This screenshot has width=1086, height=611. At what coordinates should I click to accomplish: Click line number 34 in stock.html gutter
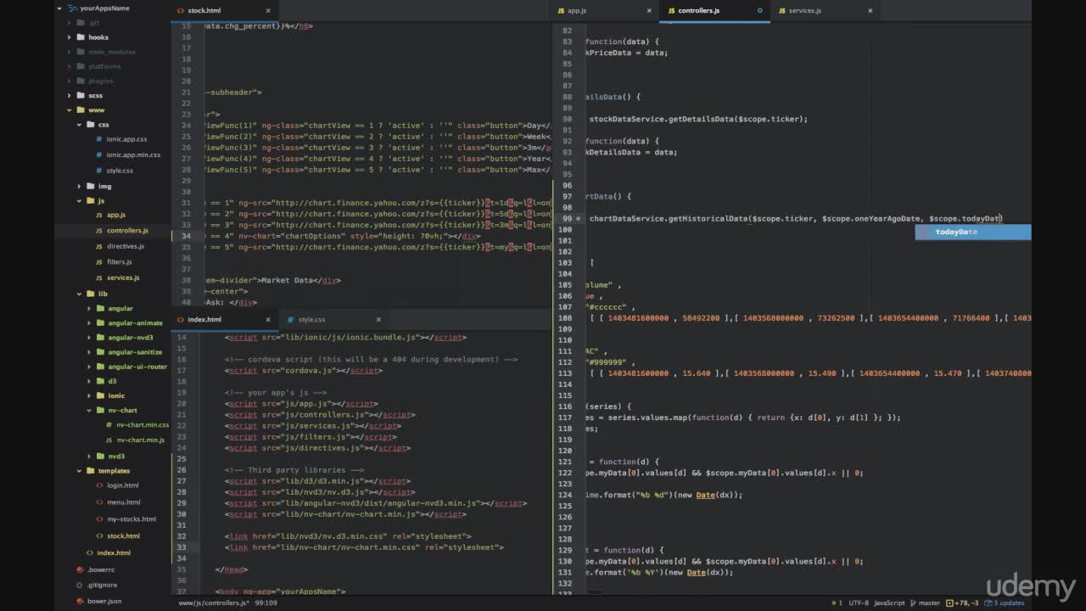[x=185, y=236]
